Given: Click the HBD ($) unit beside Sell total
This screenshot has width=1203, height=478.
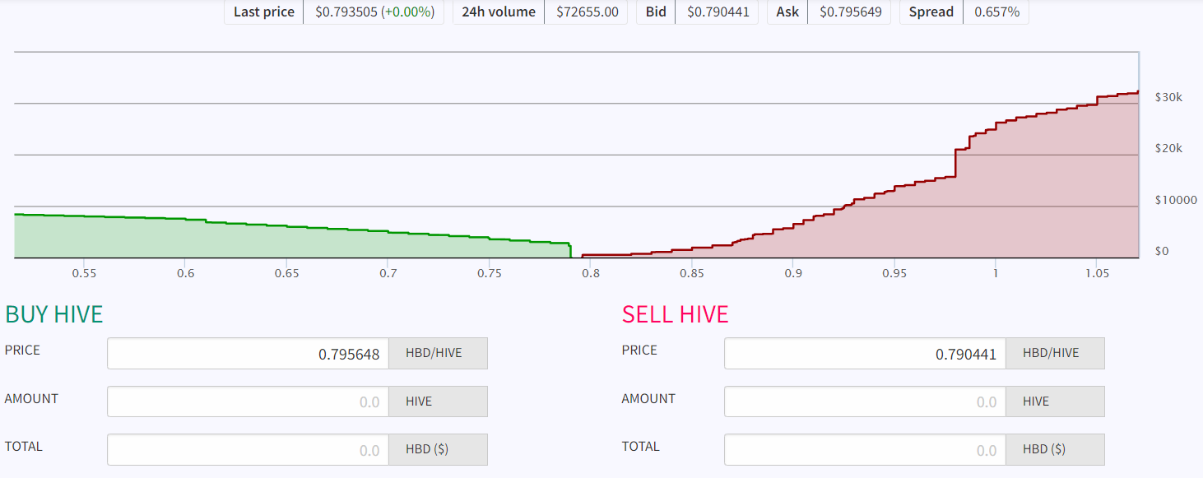Looking at the screenshot, I should click(1055, 450).
